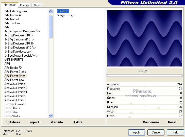Select Buttons & Frames category
Image resolution: width=185 pixels, height=137 pixels.
tap(15, 104)
